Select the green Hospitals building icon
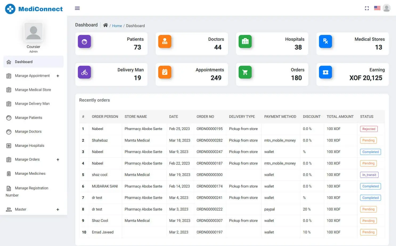Screen dimensions: 396x246 [245, 42]
